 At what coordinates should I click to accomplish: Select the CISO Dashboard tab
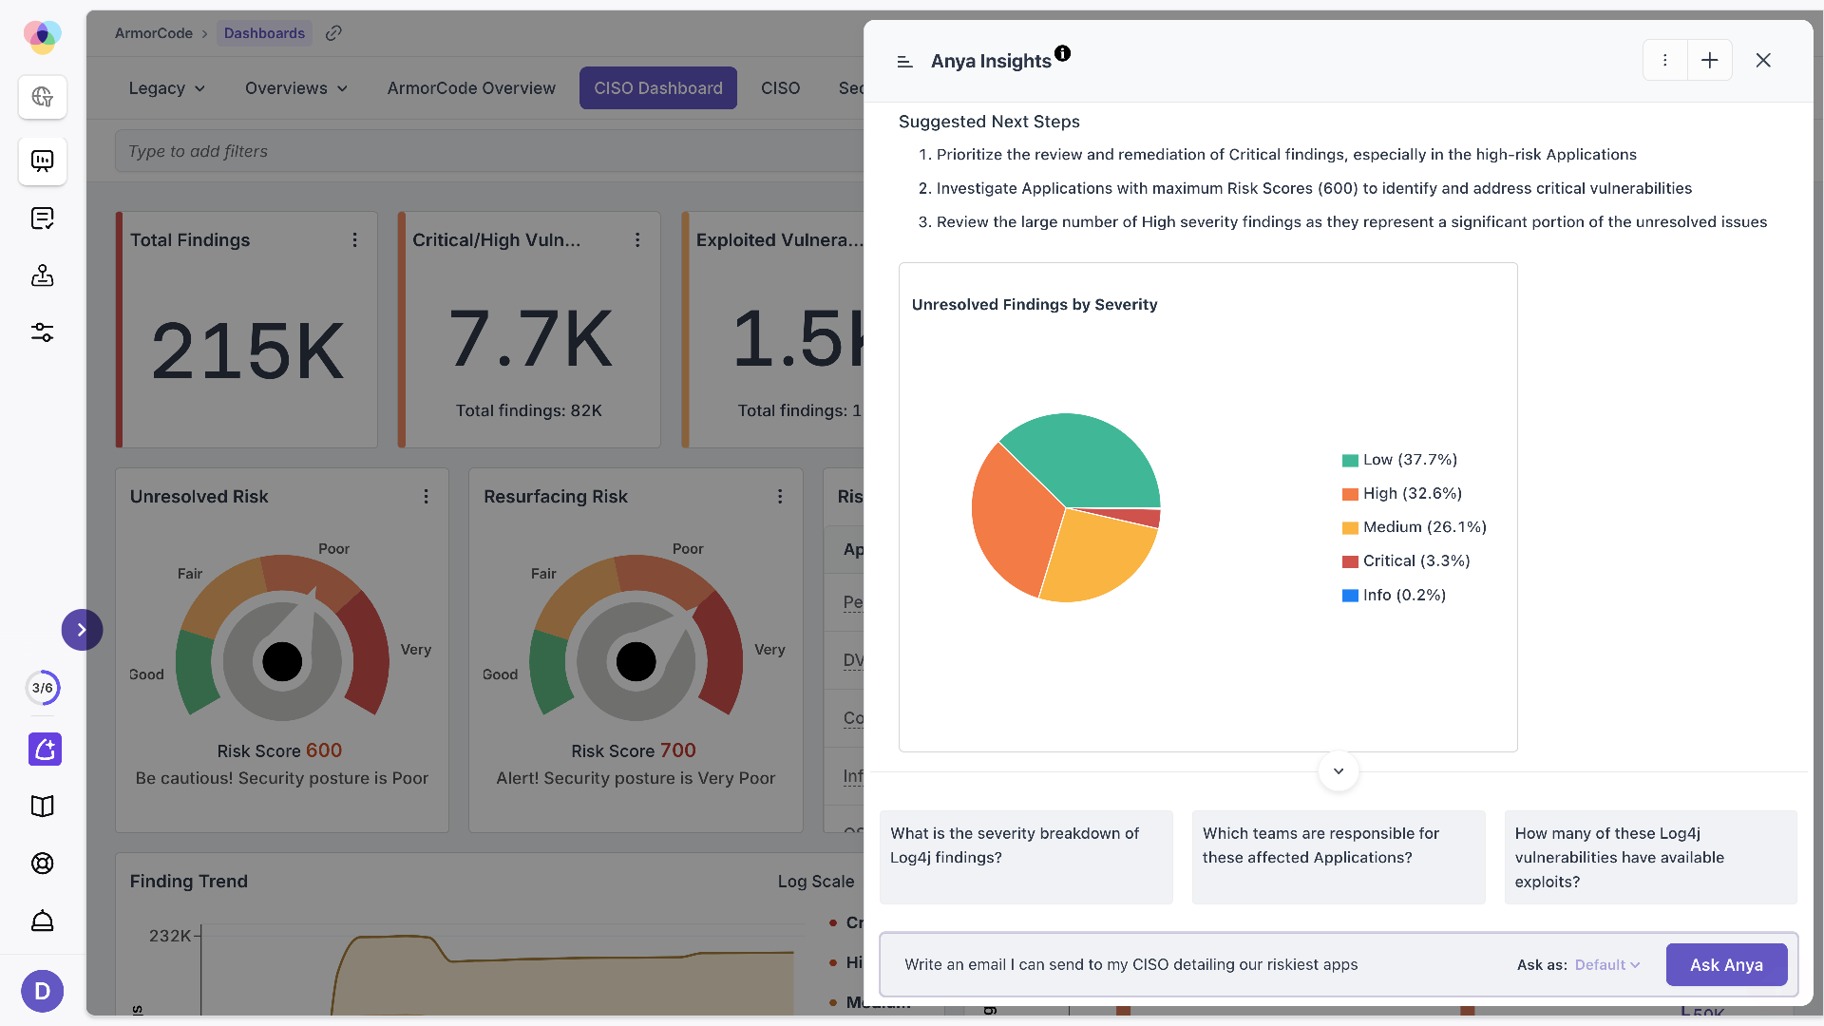(x=658, y=88)
